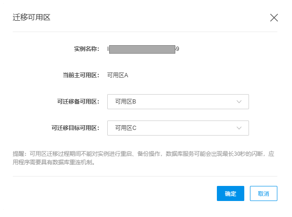
Task: Confirm migration with the 确定 button
Action: (230, 193)
